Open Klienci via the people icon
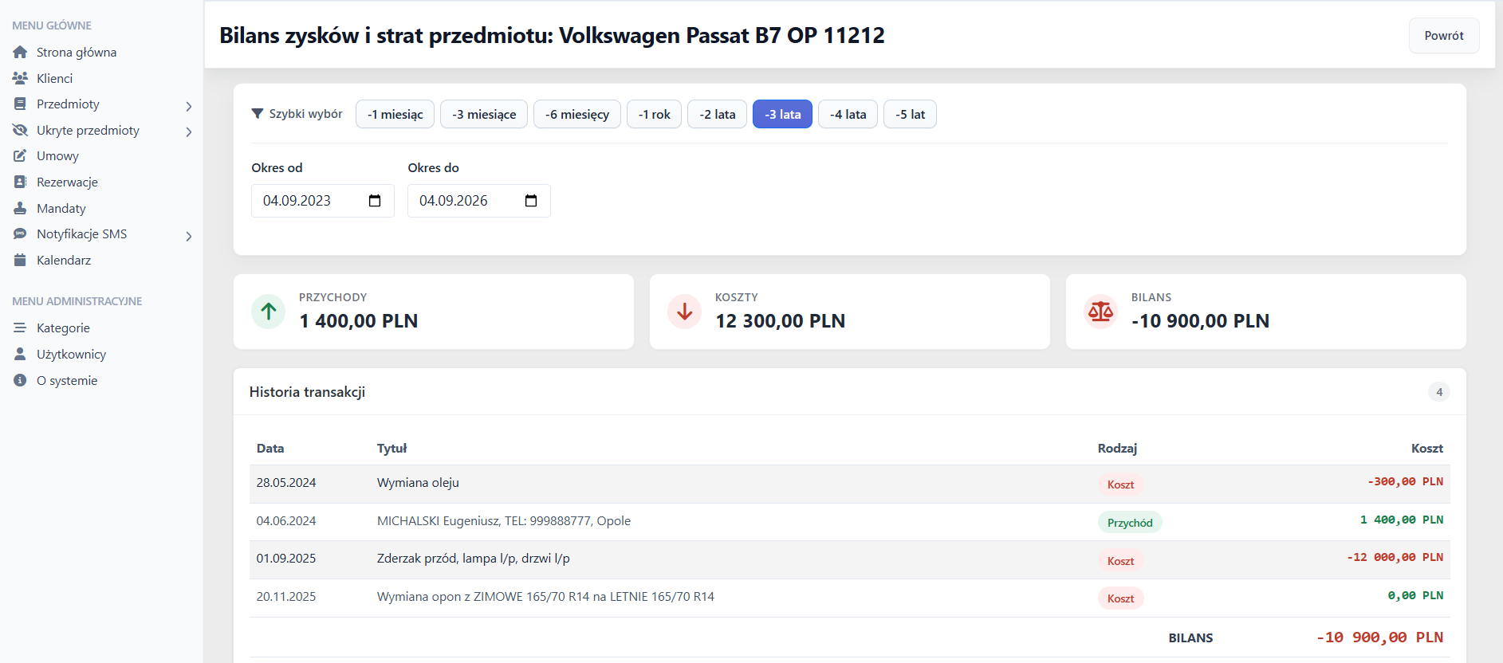 [20, 78]
